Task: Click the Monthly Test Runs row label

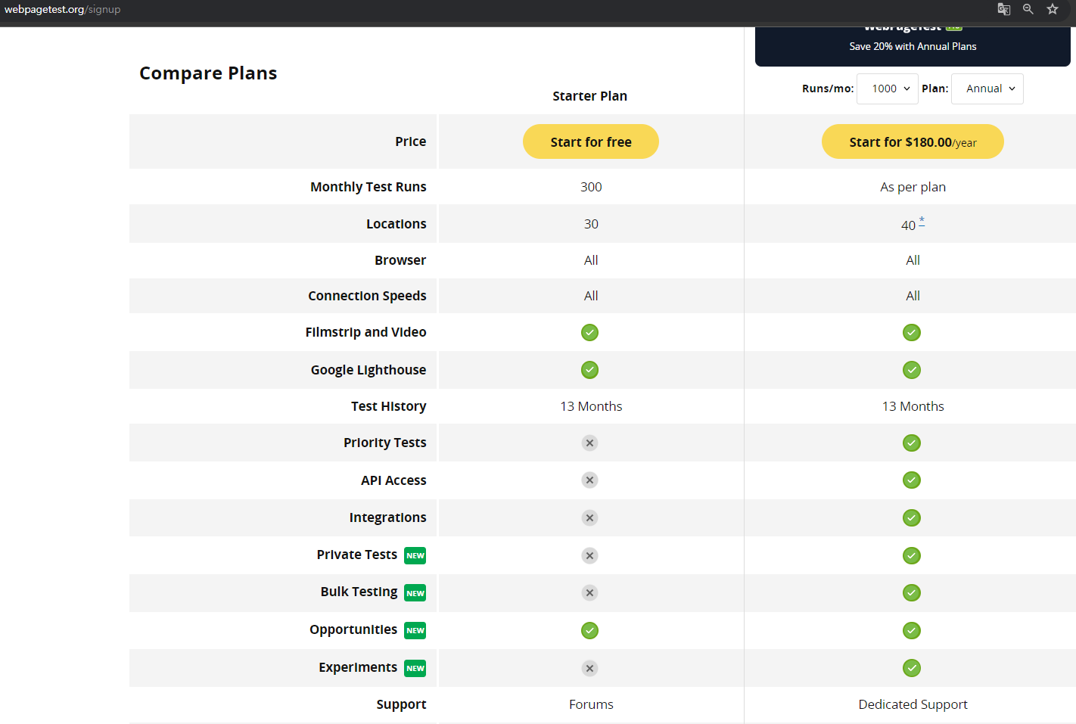Action: click(x=369, y=187)
